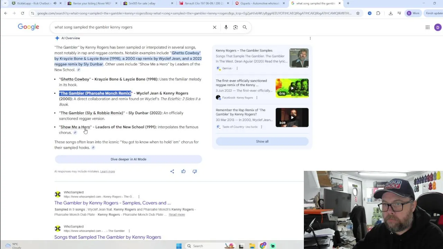Click Chrome icon in taskbar

click(263, 246)
